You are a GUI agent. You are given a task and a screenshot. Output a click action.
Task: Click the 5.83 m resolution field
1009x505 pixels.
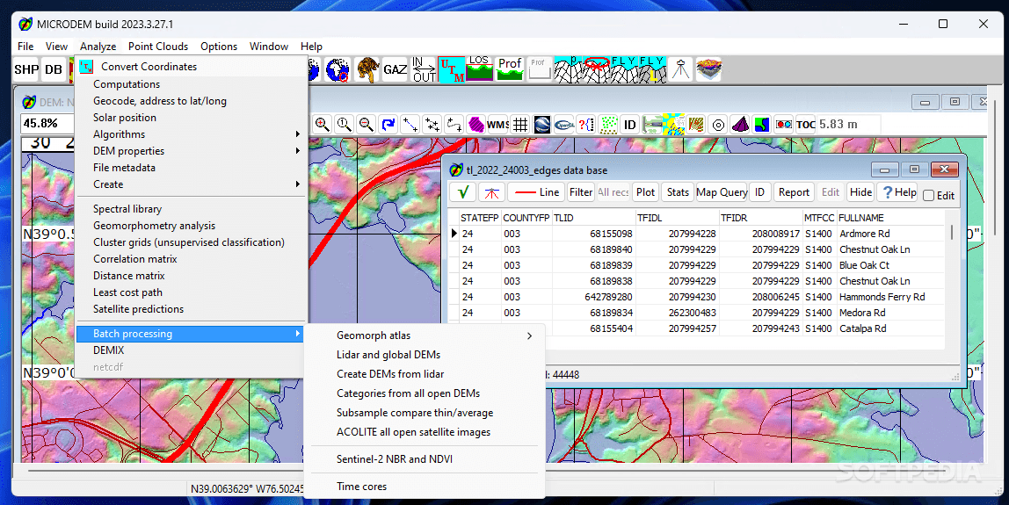847,124
